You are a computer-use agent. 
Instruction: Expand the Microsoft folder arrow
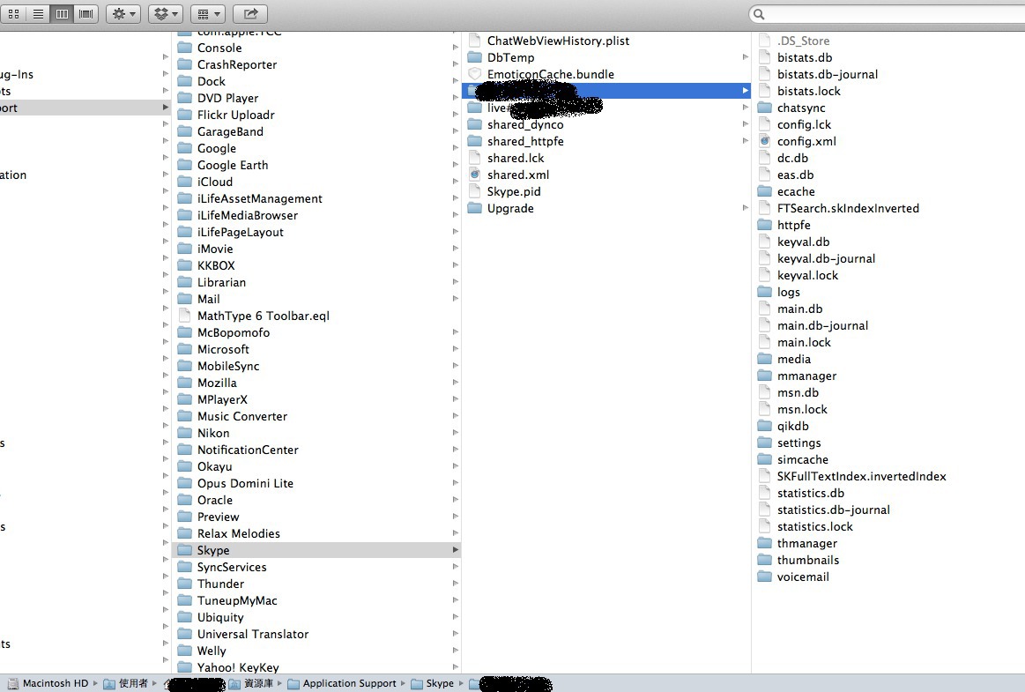click(x=455, y=349)
